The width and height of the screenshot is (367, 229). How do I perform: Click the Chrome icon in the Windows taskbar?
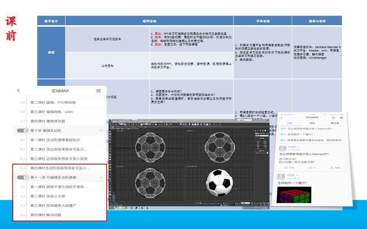(x=126, y=208)
